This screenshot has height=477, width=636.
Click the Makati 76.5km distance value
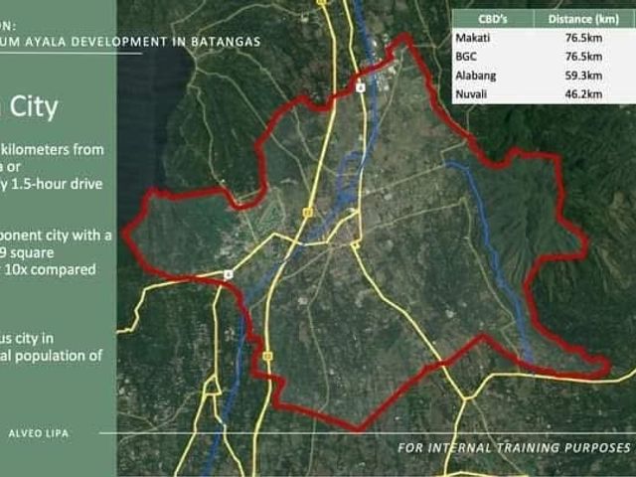583,38
